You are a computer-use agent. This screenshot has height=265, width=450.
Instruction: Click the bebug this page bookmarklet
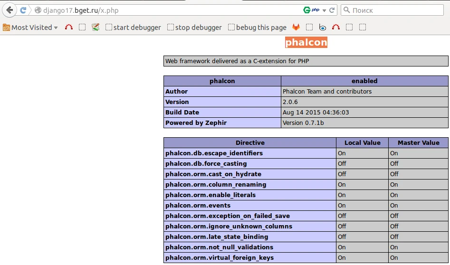(x=257, y=28)
